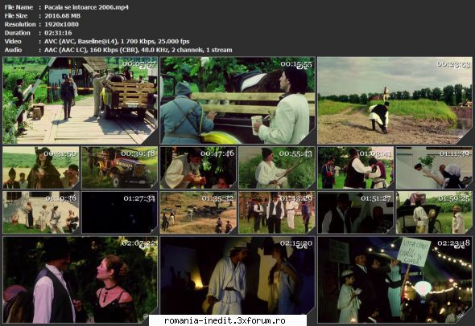475x326 pixels.
Task: Click the thumbnail stamped 00:47:46
Action: [x=198, y=168]
